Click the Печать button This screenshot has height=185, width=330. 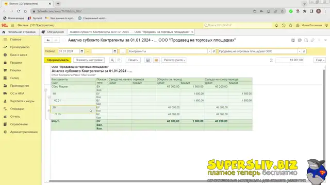click(x=133, y=60)
